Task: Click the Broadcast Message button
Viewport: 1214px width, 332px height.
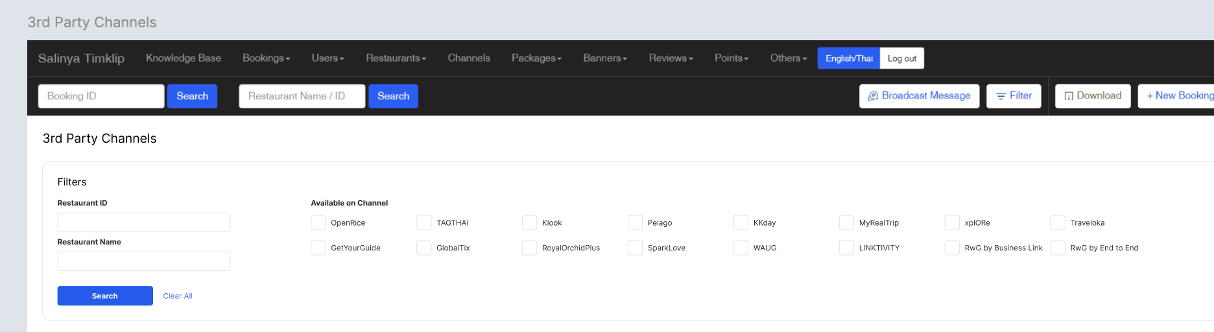Action: pos(919,96)
